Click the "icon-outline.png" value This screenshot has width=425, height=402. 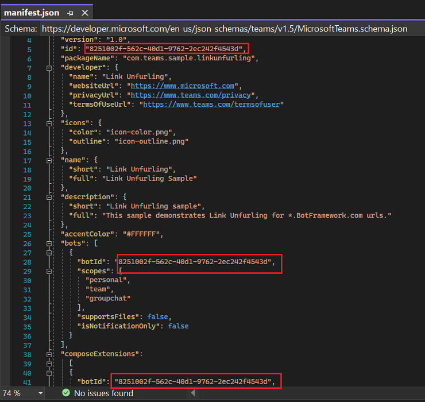[x=152, y=141]
